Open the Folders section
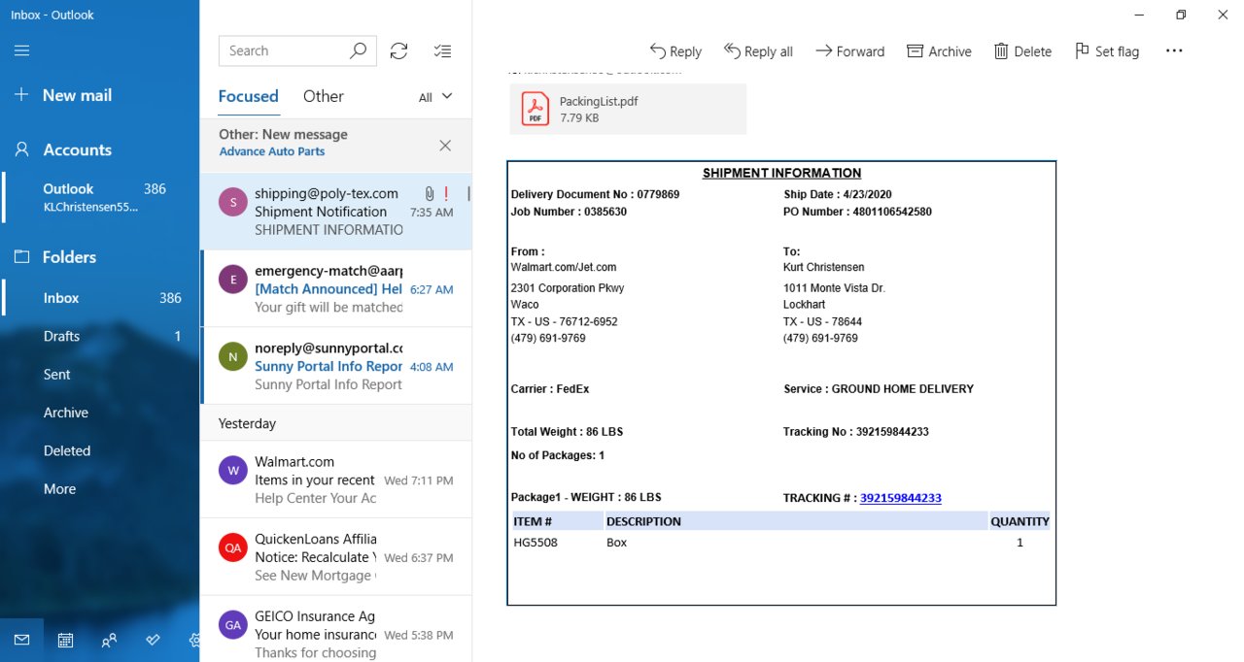 (x=55, y=257)
